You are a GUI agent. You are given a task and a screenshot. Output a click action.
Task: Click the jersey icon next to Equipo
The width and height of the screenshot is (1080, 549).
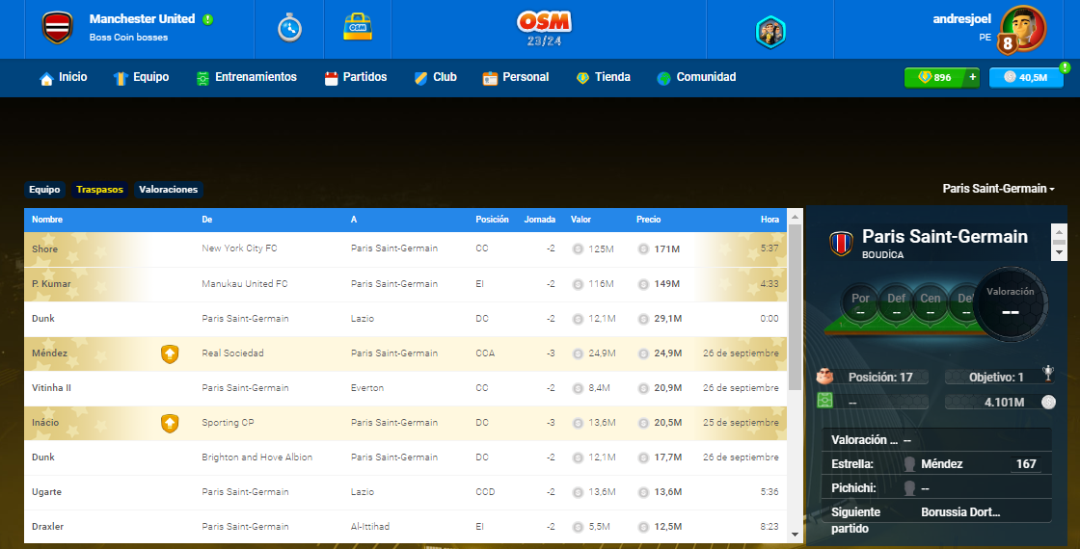tap(121, 78)
